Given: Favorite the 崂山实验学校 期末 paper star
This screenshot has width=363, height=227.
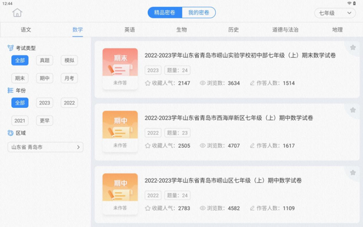Looking at the screenshot, I should pyautogui.click(x=353, y=48).
